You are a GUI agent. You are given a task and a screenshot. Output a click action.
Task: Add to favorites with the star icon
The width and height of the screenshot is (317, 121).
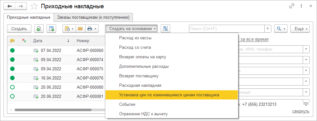[x=34, y=6]
